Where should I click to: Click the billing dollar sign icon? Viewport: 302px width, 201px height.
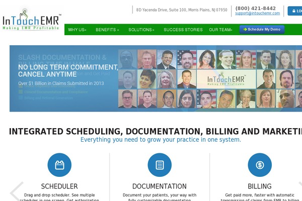click(x=260, y=165)
